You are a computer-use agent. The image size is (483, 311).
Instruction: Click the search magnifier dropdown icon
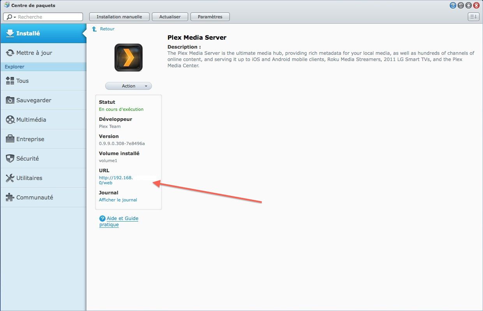coord(11,17)
